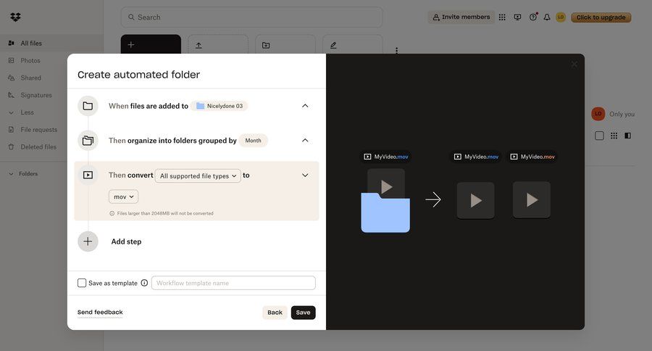Open Photos in sidebar
This screenshot has width=652, height=351.
30,60
